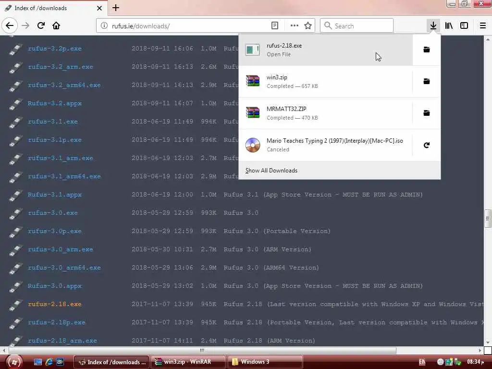Click the win3.zip WinRAR archive icon
The width and height of the screenshot is (492, 369).
253,81
